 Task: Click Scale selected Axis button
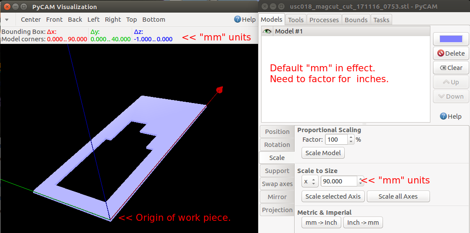[x=333, y=196]
